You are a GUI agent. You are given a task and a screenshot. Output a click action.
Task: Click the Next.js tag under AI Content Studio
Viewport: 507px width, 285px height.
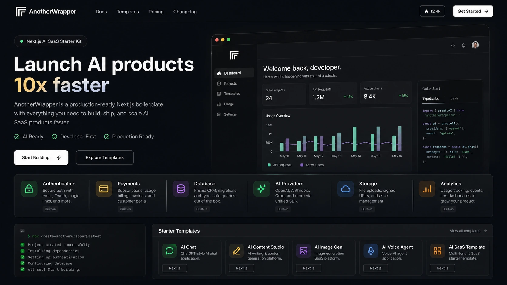coord(242,268)
